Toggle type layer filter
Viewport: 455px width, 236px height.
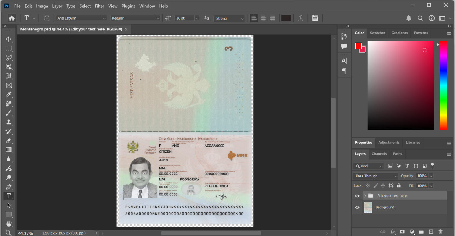tap(407, 166)
